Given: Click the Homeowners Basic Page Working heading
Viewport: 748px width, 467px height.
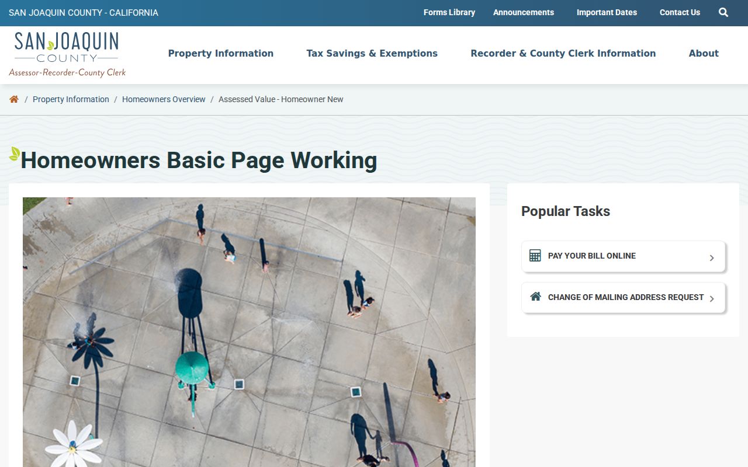Looking at the screenshot, I should (x=199, y=161).
